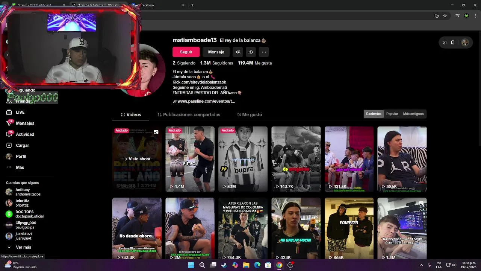Open the Windows Start menu
The width and height of the screenshot is (481, 271).
pos(191,265)
